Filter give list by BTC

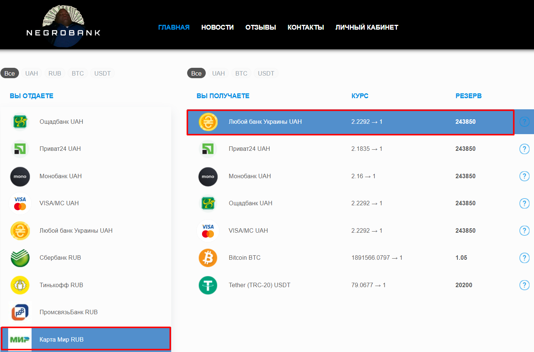coord(78,73)
